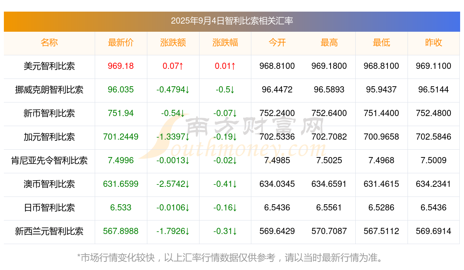Click the change percent -0.19↓
The height and width of the screenshot is (270, 464).
(225, 137)
